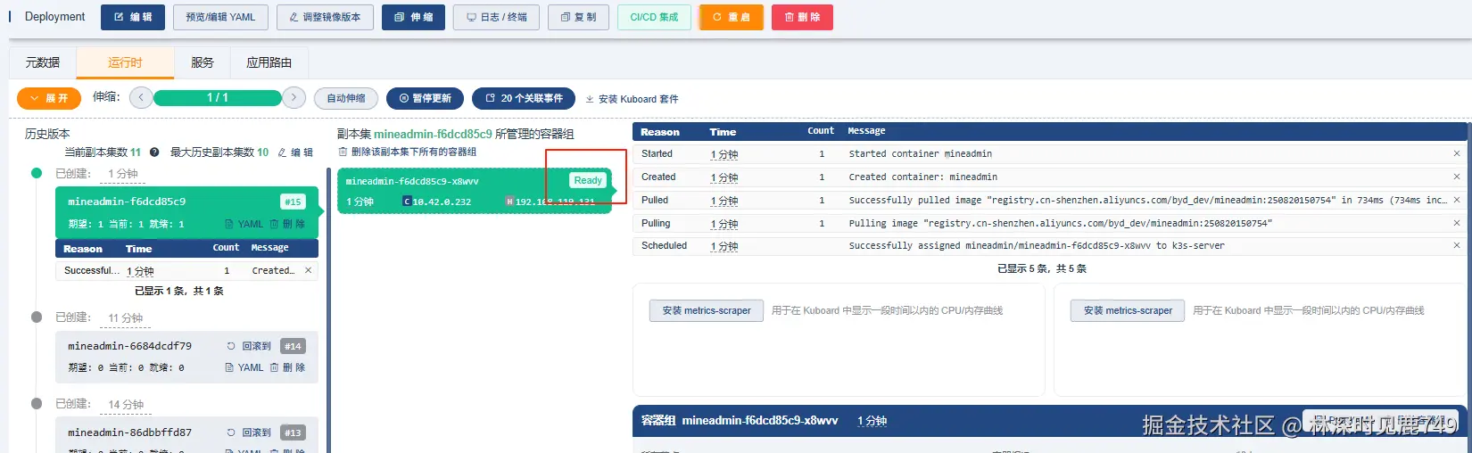The height and width of the screenshot is (453, 1472).
Task: Click the 编辑 button in top toolbar
Action: click(133, 17)
